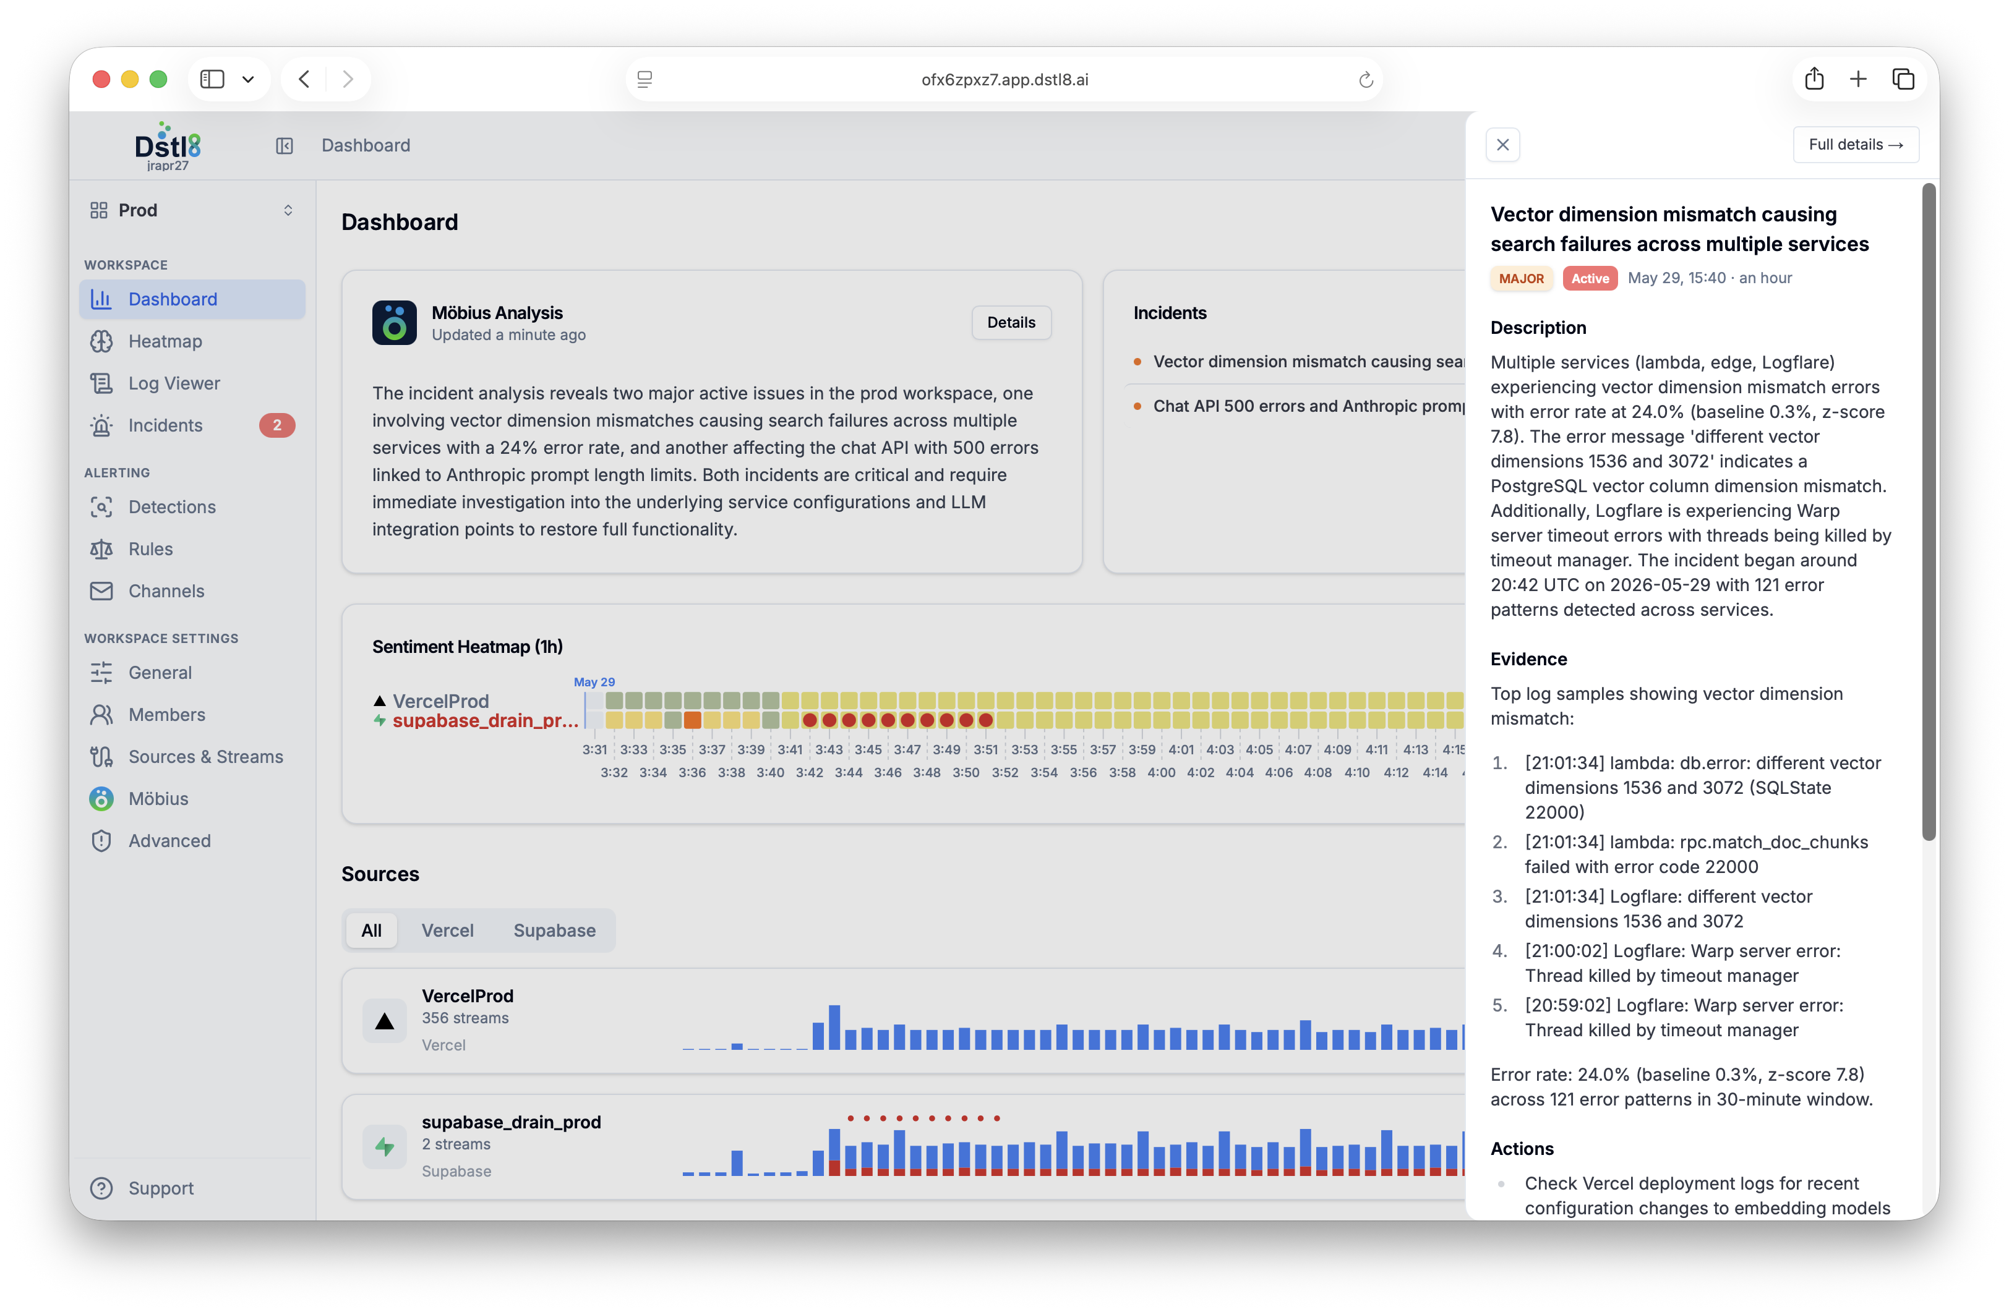Open the Members settings
2009x1312 pixels.
(x=192, y=715)
